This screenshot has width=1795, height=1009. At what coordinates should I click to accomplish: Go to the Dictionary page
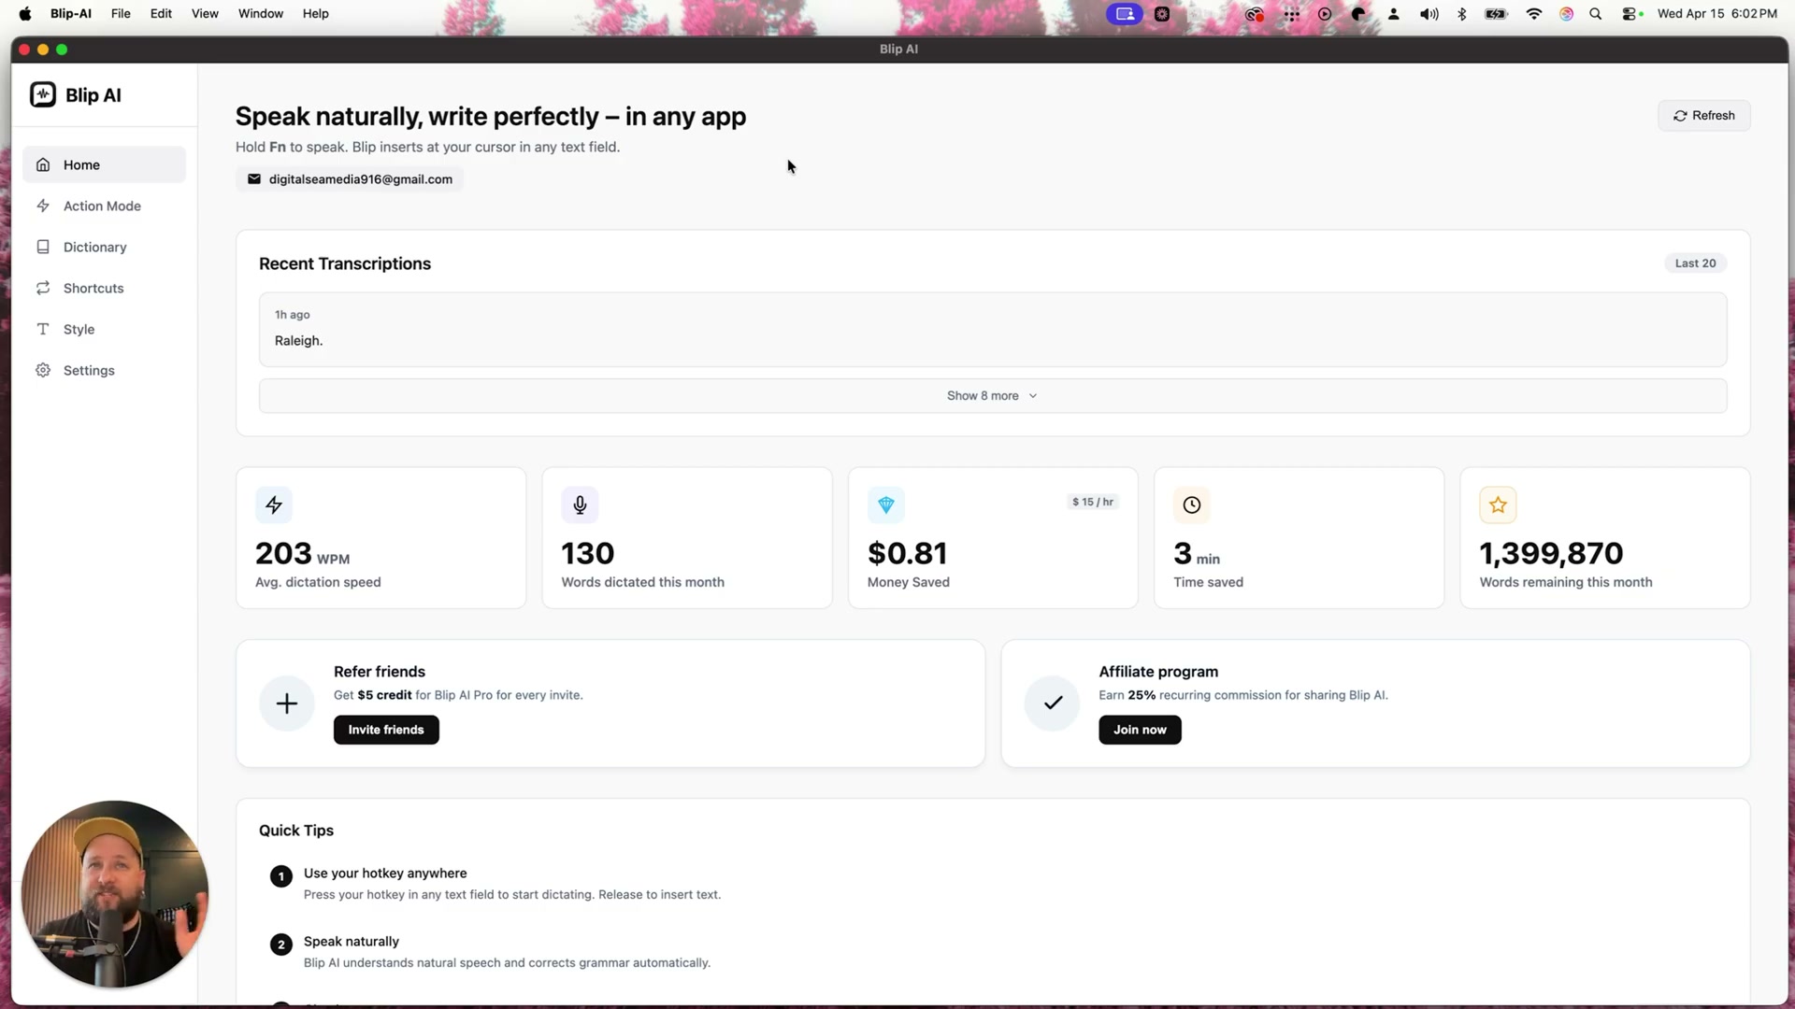[94, 247]
